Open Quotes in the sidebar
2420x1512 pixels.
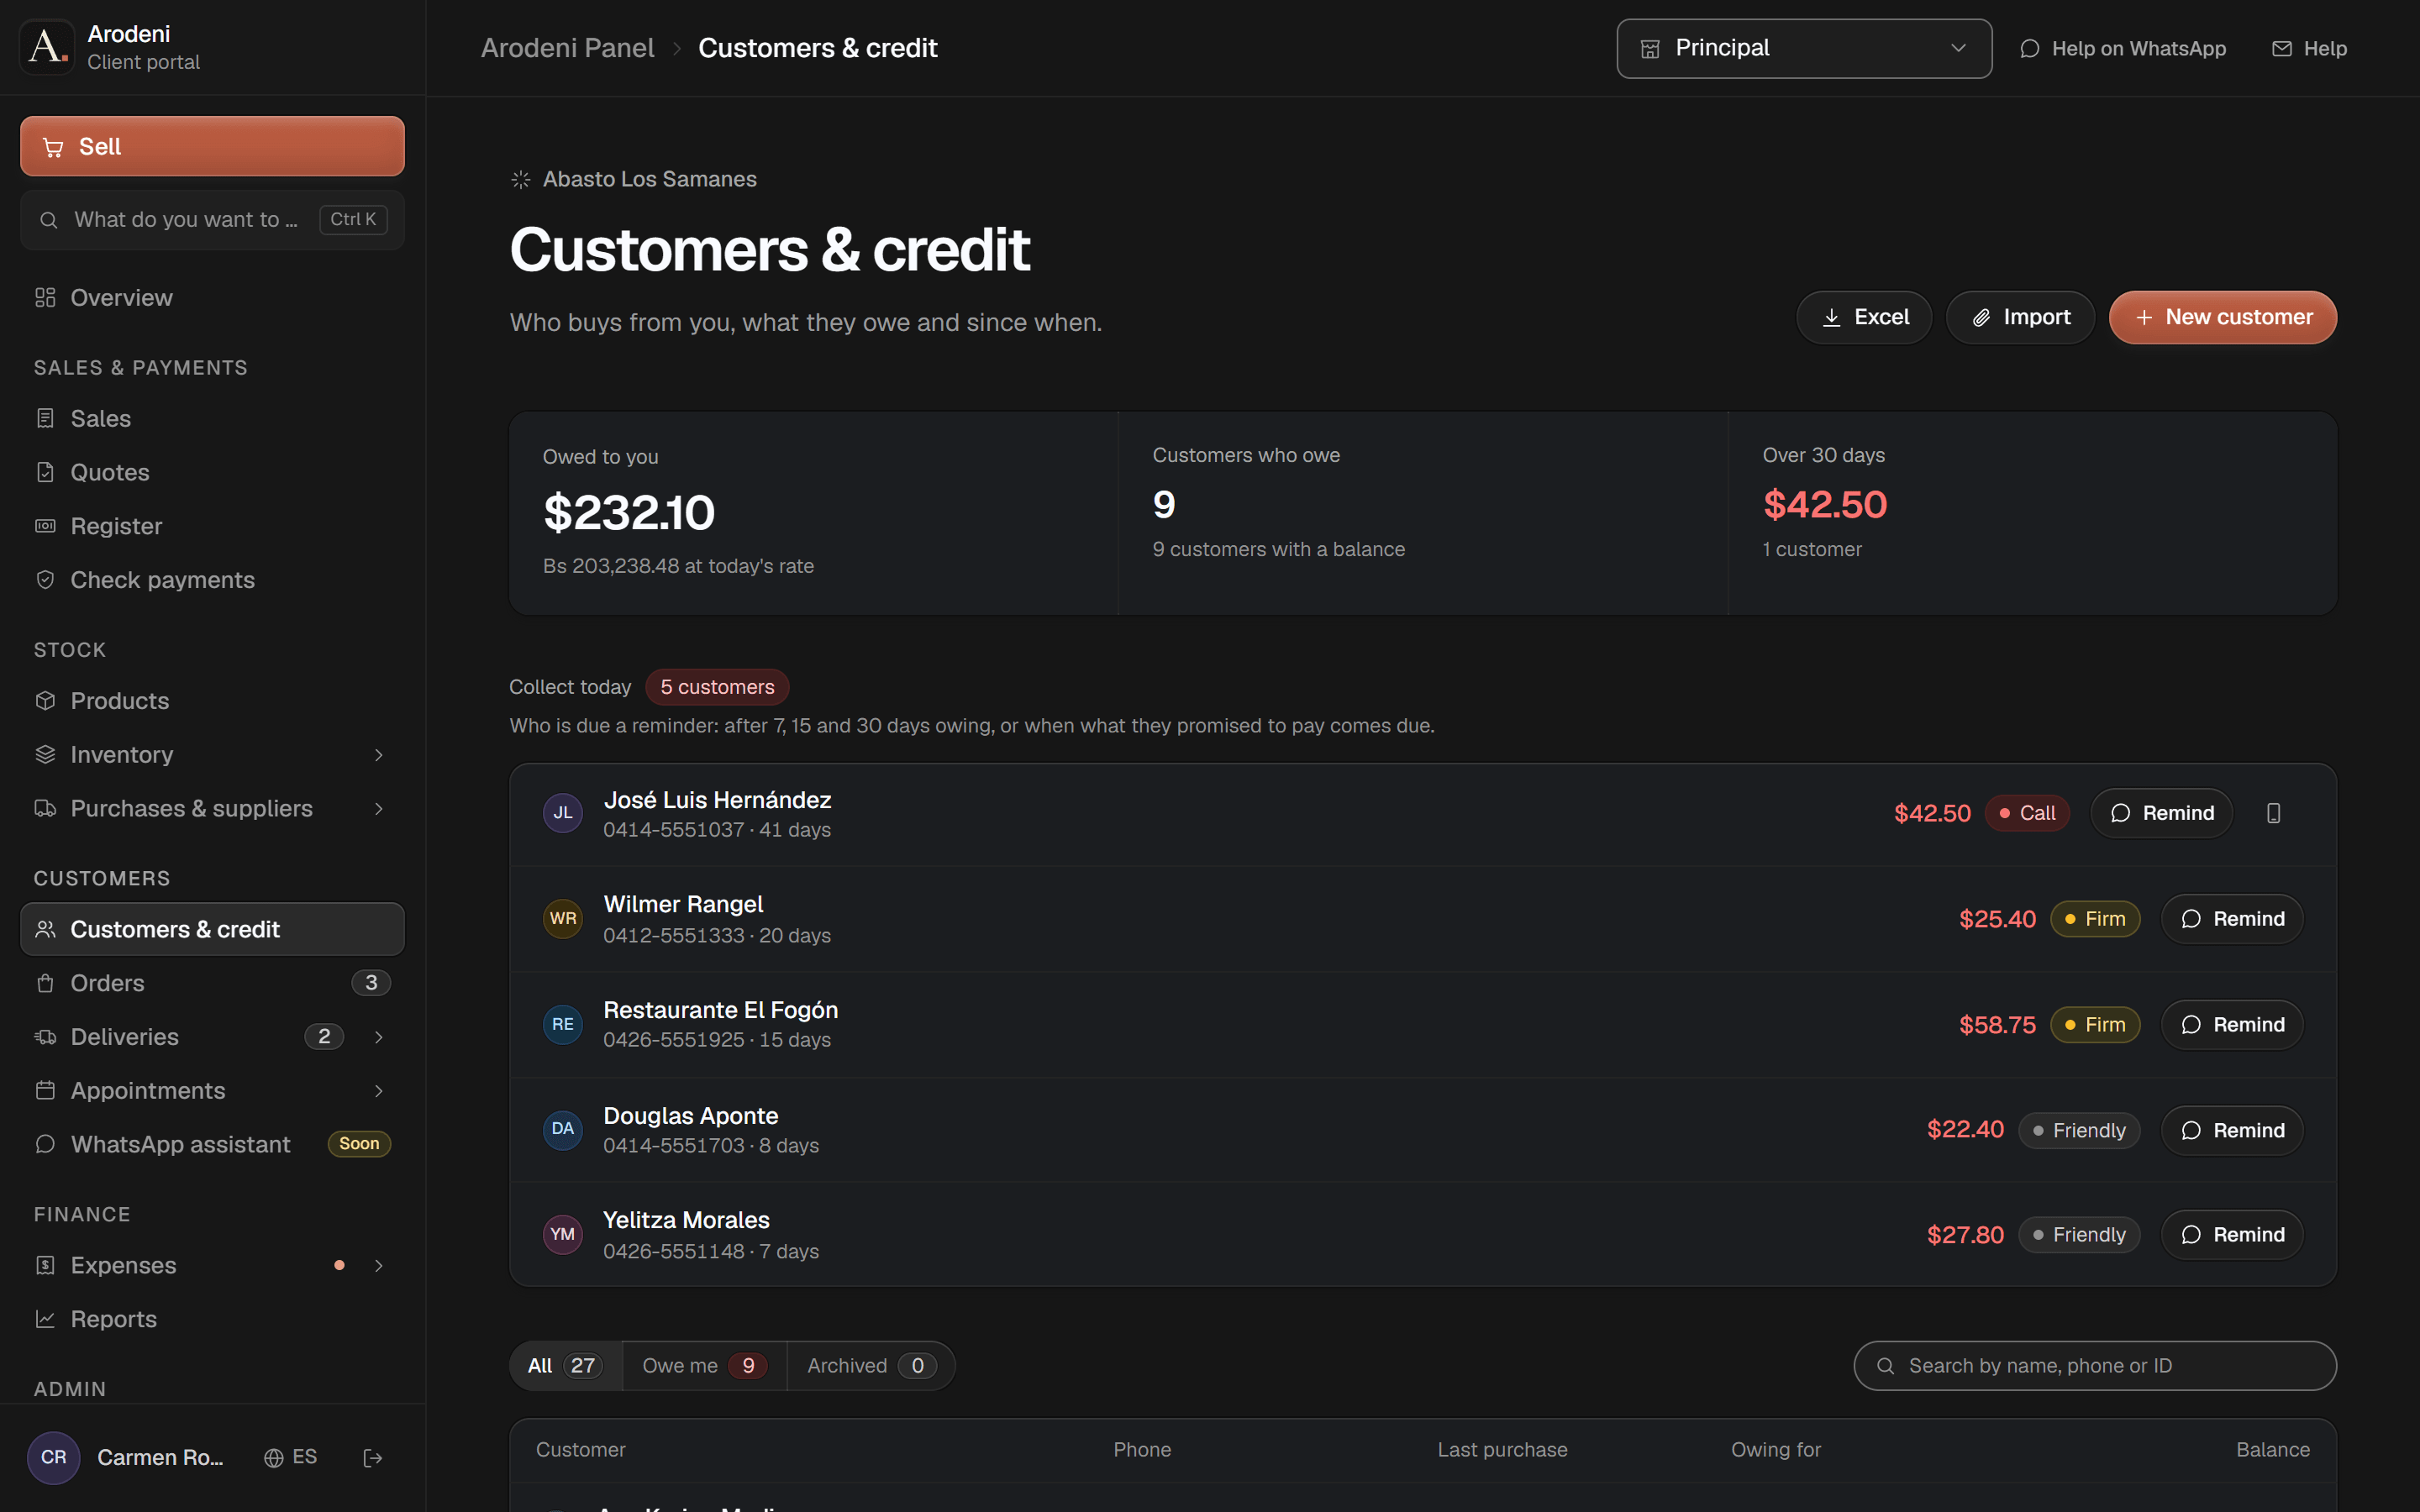[212, 472]
